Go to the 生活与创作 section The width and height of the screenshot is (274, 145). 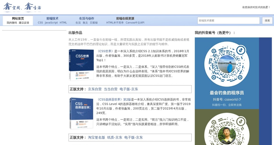86,19
